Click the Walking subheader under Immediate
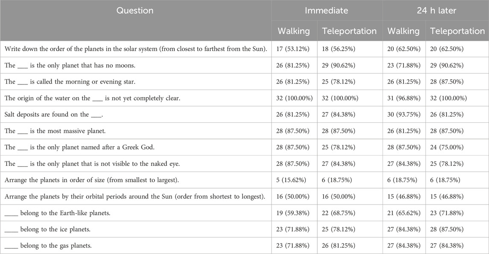The height and width of the screenshot is (254, 489). click(294, 31)
